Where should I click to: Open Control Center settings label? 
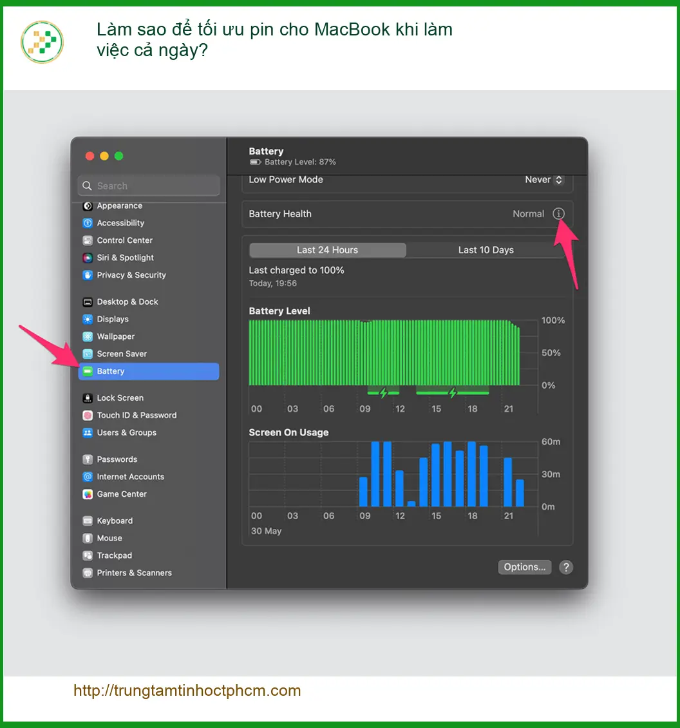(x=124, y=240)
